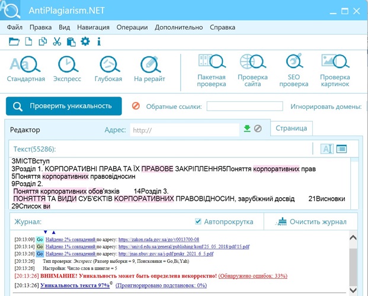Open zakon.rada.gov.ua link in journal
This screenshot has height=296, width=368.
159,240
